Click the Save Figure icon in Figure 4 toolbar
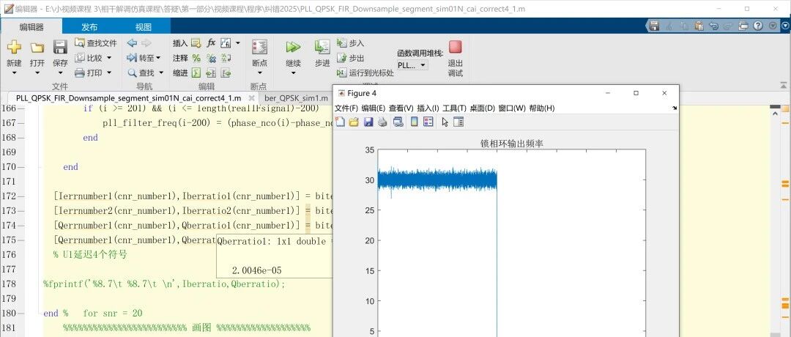 coord(368,122)
